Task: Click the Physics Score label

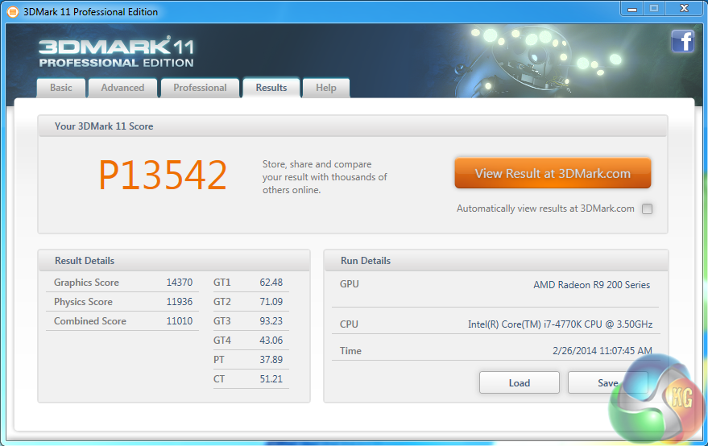Action: click(x=83, y=302)
